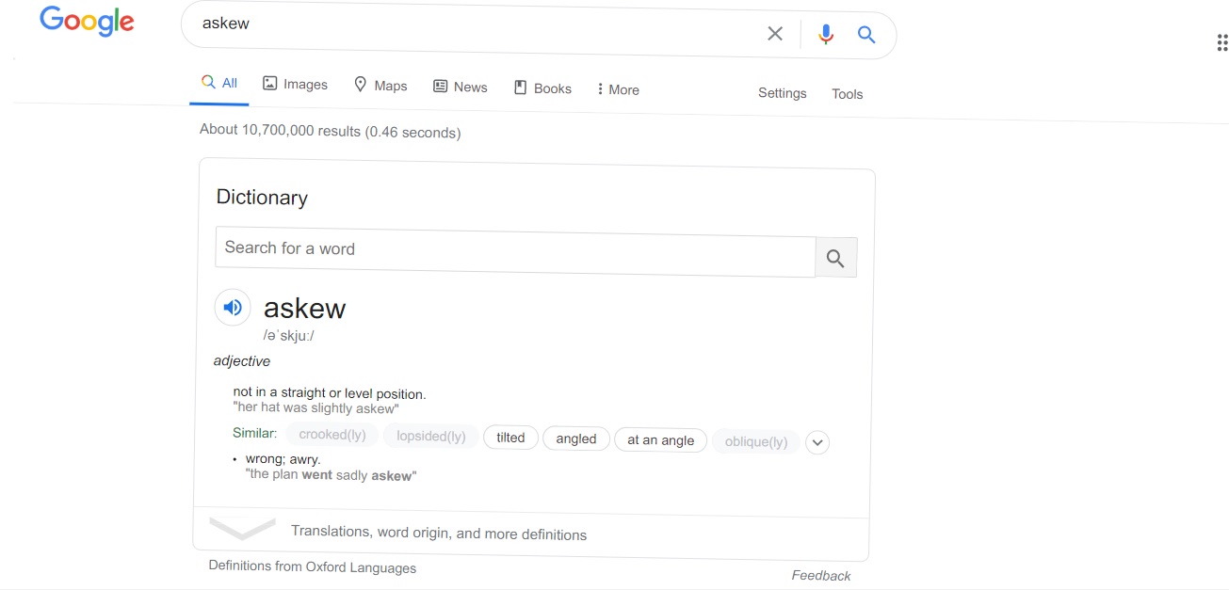Select the "at an angle" synonym chip
This screenshot has height=590, width=1229.
pos(660,440)
